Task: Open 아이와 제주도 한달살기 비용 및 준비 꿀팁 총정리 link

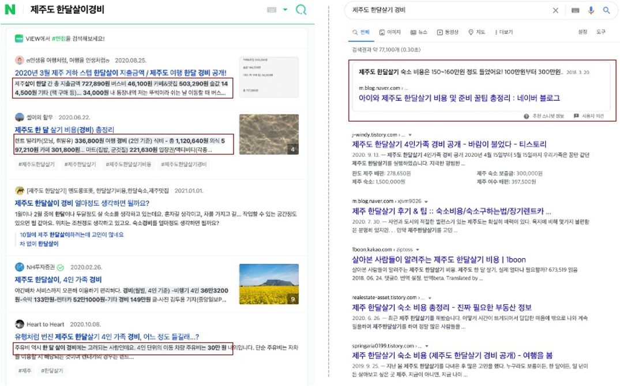Action: click(x=459, y=98)
